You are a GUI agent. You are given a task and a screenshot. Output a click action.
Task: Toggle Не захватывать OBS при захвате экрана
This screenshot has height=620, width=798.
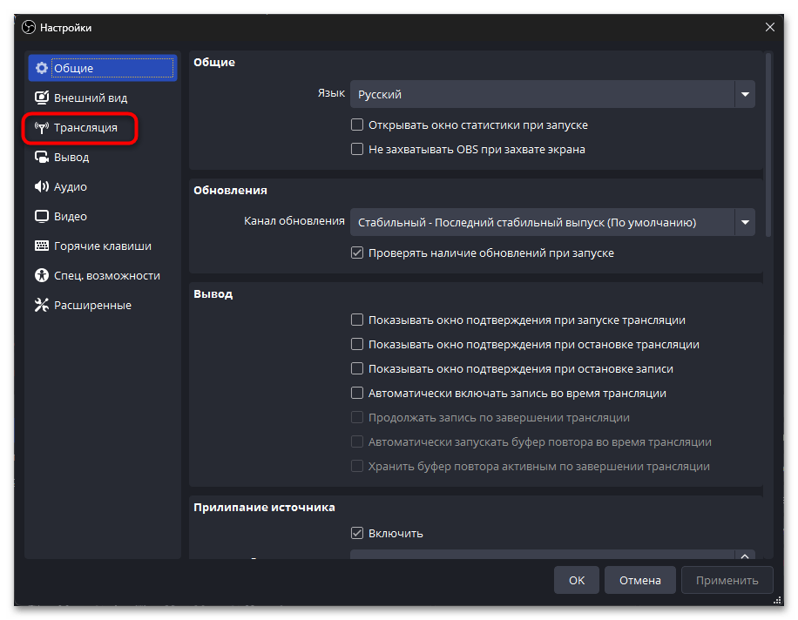[x=357, y=149]
